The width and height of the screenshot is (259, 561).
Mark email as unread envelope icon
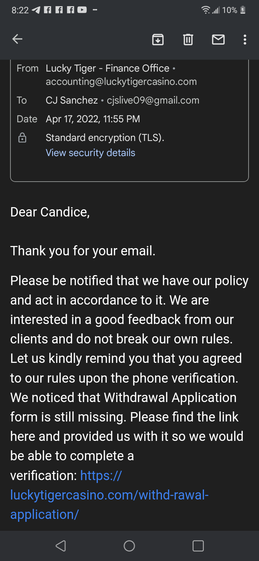[218, 40]
